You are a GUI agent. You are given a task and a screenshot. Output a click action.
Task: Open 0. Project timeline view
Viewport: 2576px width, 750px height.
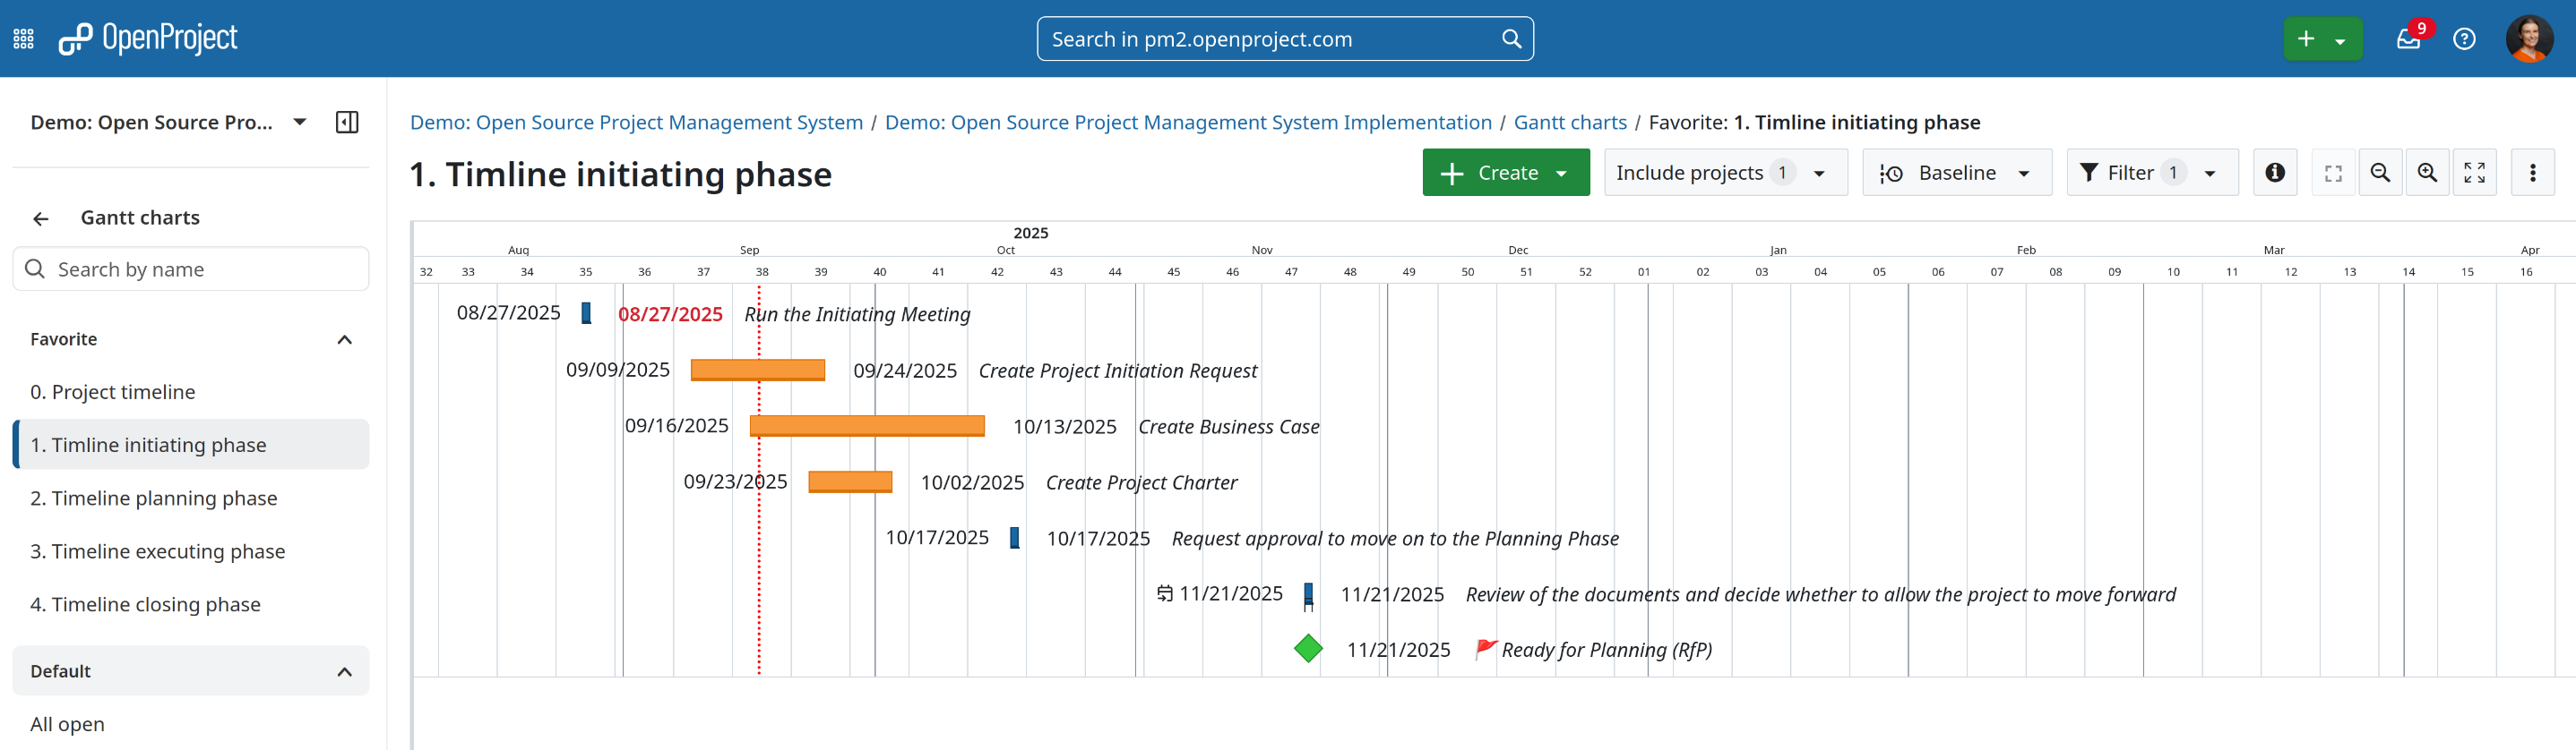[x=113, y=393]
